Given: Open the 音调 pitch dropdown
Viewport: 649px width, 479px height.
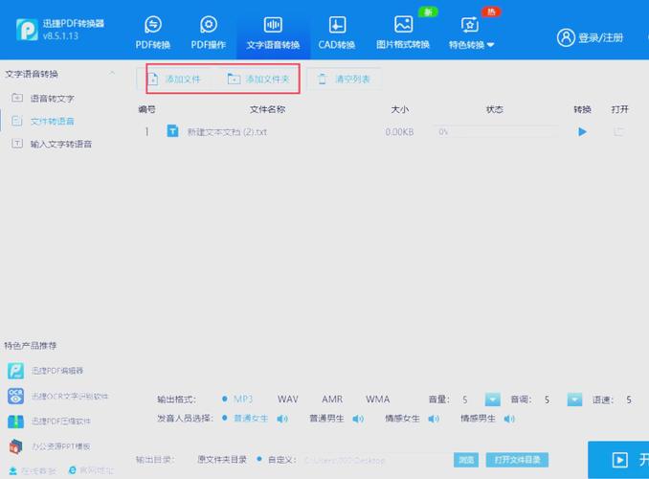Looking at the screenshot, I should click(x=574, y=399).
